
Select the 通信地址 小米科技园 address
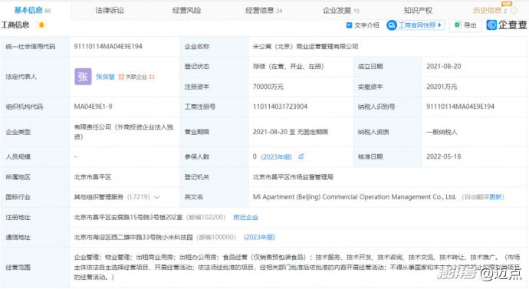coord(133,238)
